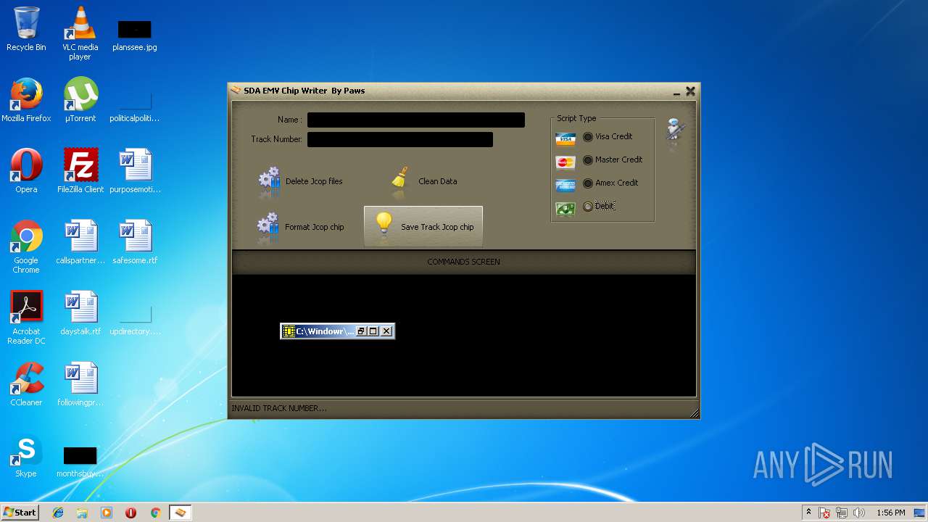Select the callspartner document icon

80,242
